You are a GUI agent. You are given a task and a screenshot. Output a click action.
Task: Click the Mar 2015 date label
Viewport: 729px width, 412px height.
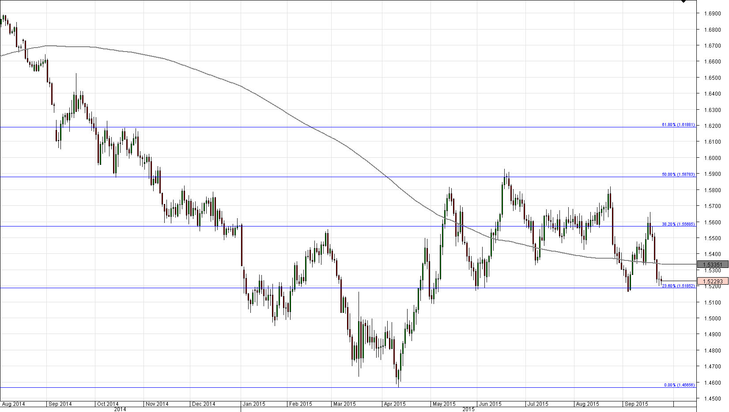coord(344,404)
